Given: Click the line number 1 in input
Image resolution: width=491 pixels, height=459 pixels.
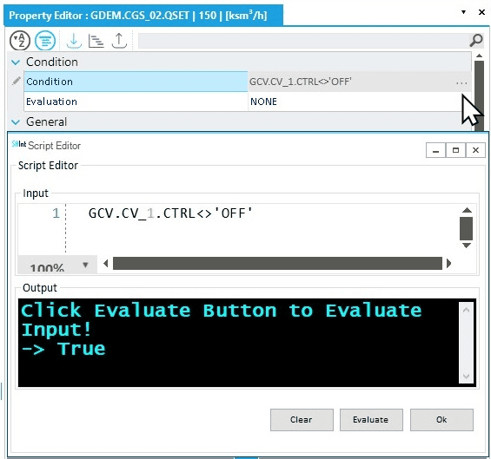Looking at the screenshot, I should [56, 213].
